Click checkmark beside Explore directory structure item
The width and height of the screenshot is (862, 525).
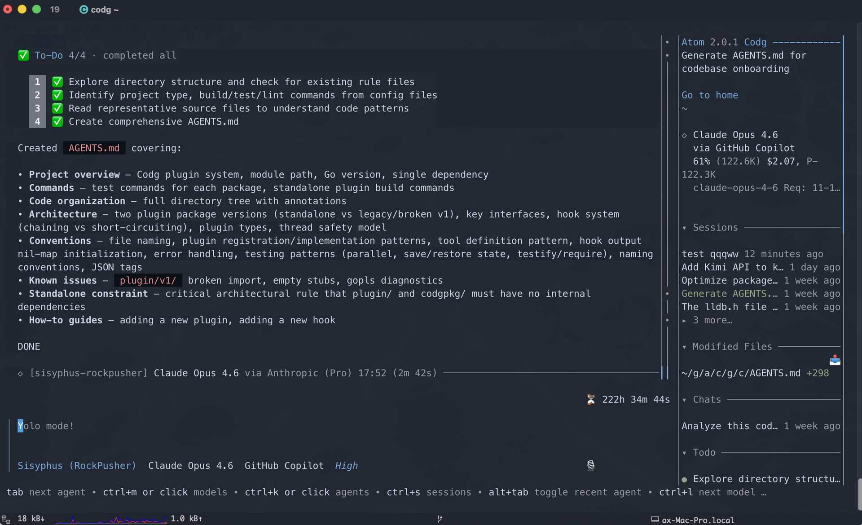click(57, 82)
